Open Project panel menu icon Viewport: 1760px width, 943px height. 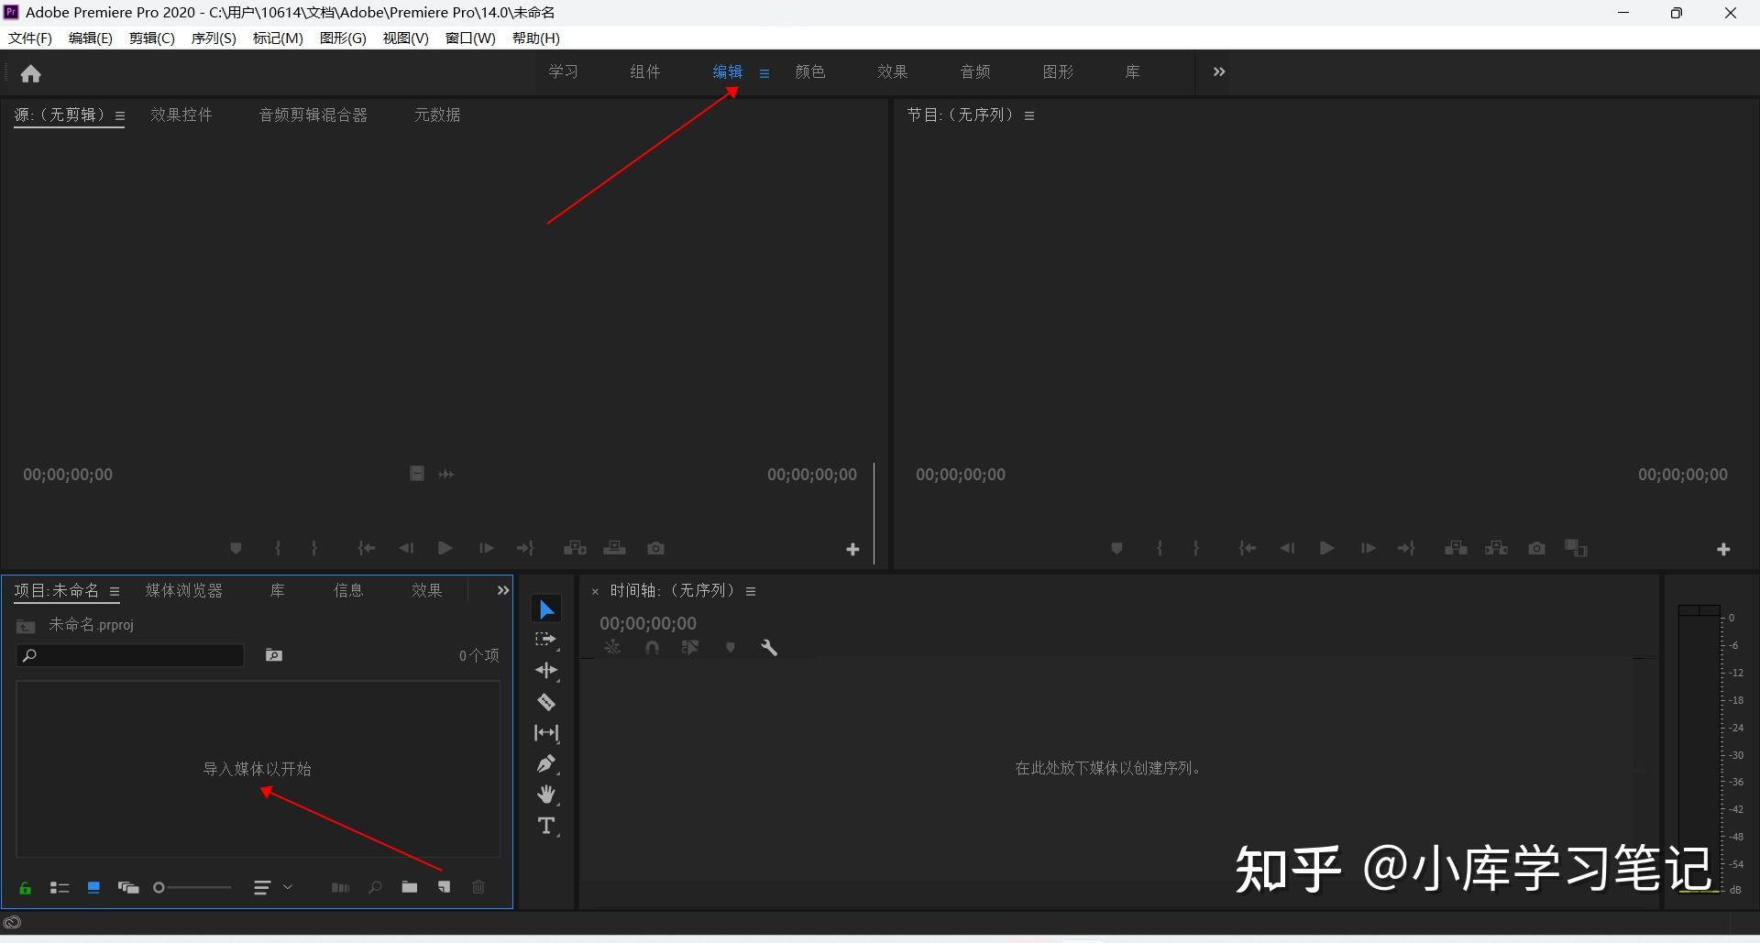[x=115, y=592]
